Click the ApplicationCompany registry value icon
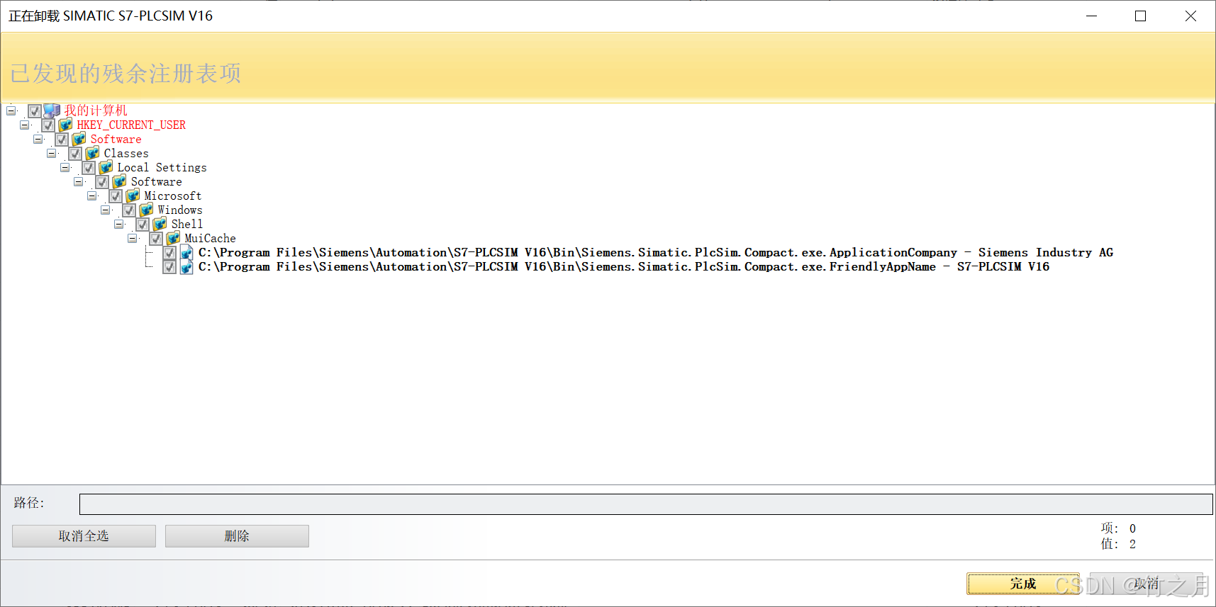 point(186,252)
